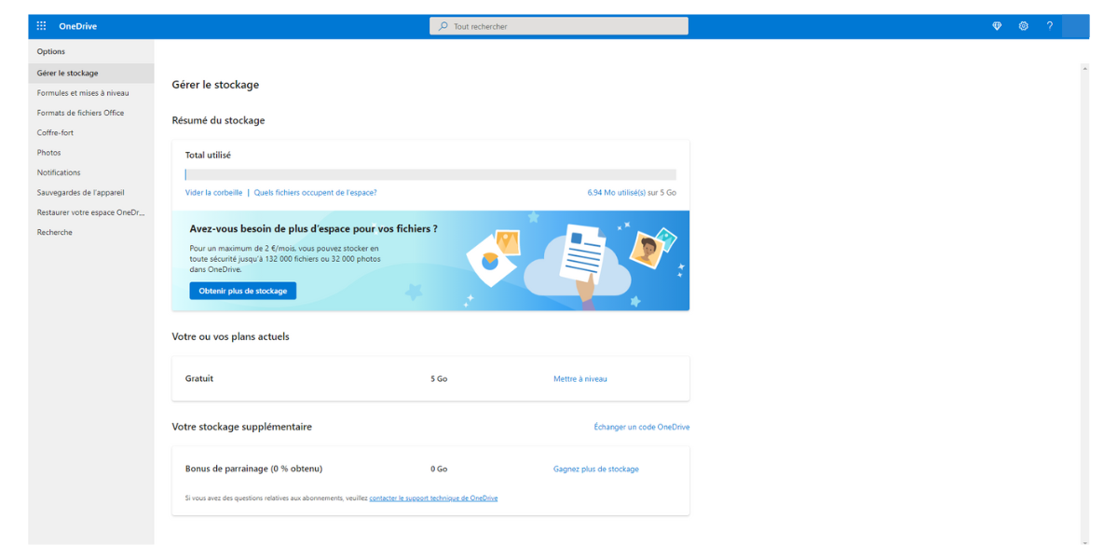Click the OneDrive header title
1118x559 pixels.
point(78,26)
